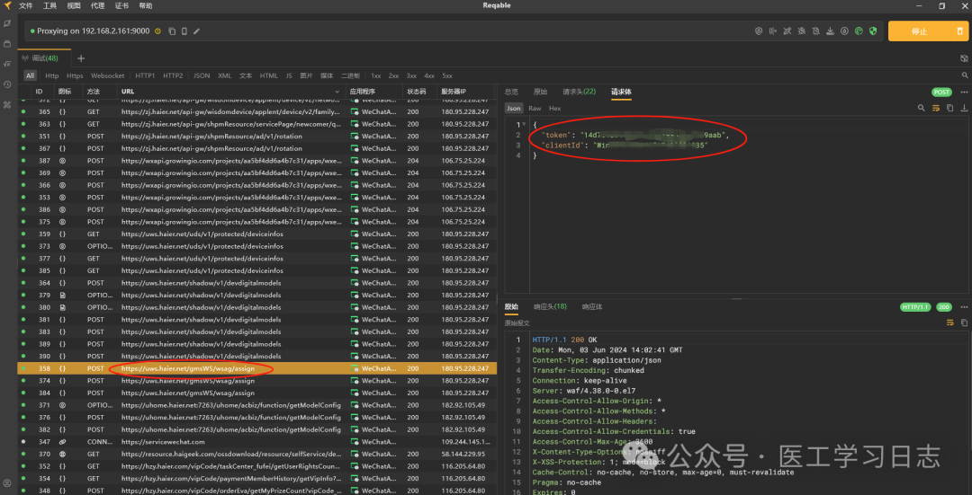Filter traffic by Websocket

point(108,75)
